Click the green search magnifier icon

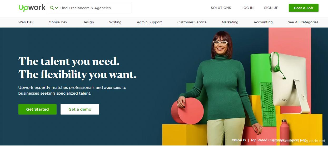pyautogui.click(x=52, y=8)
